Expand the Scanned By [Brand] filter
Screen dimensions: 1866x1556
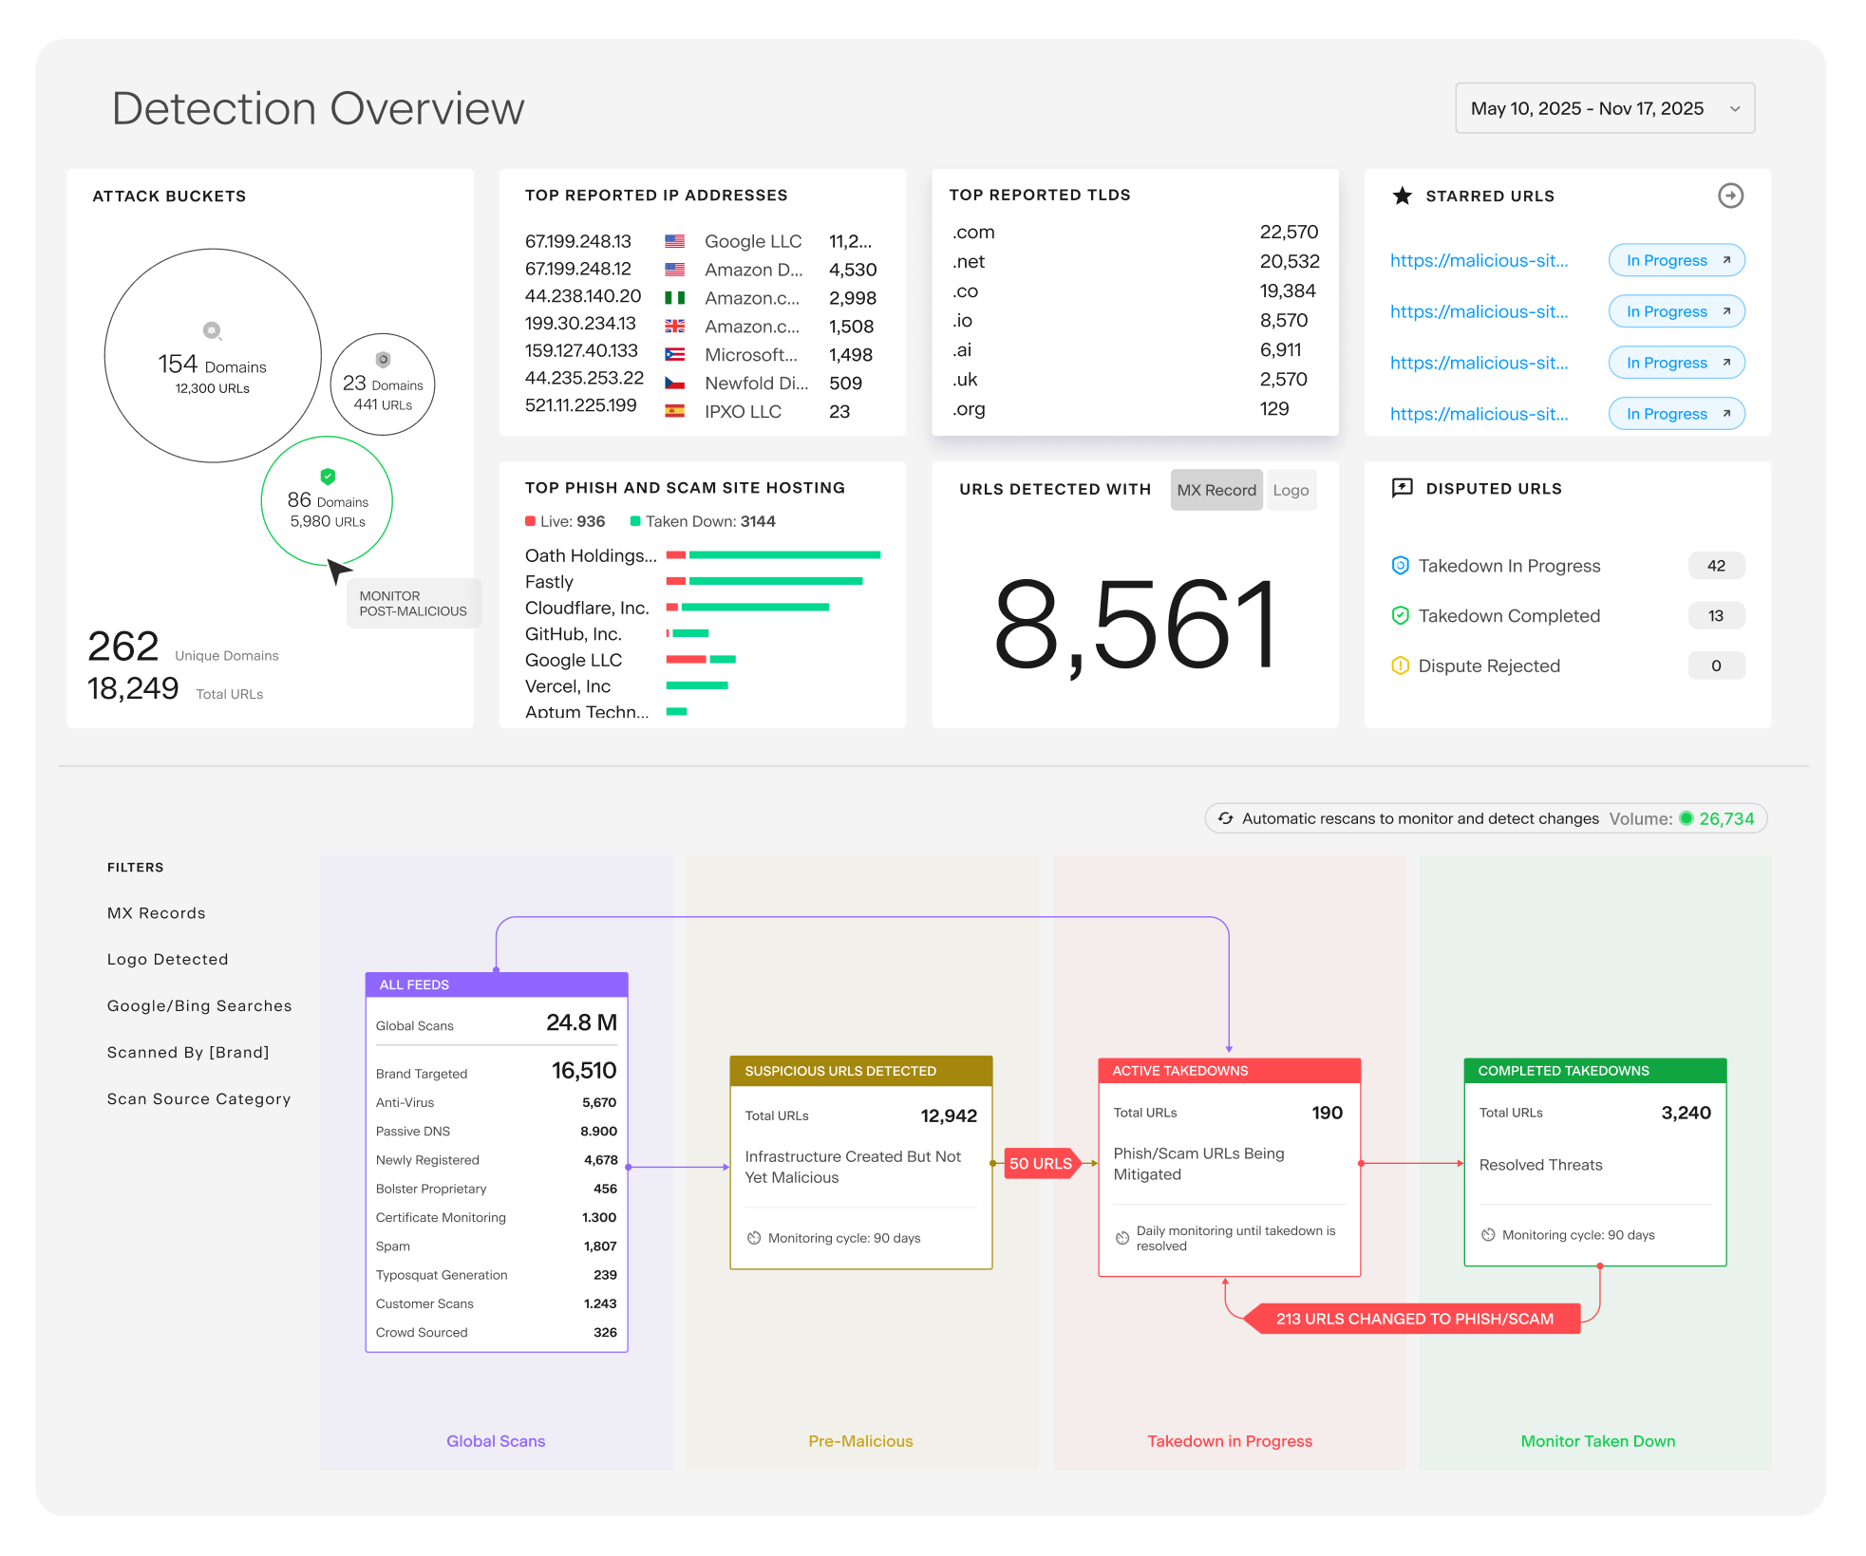point(188,1052)
